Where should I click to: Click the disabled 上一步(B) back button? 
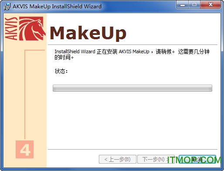point(117,159)
